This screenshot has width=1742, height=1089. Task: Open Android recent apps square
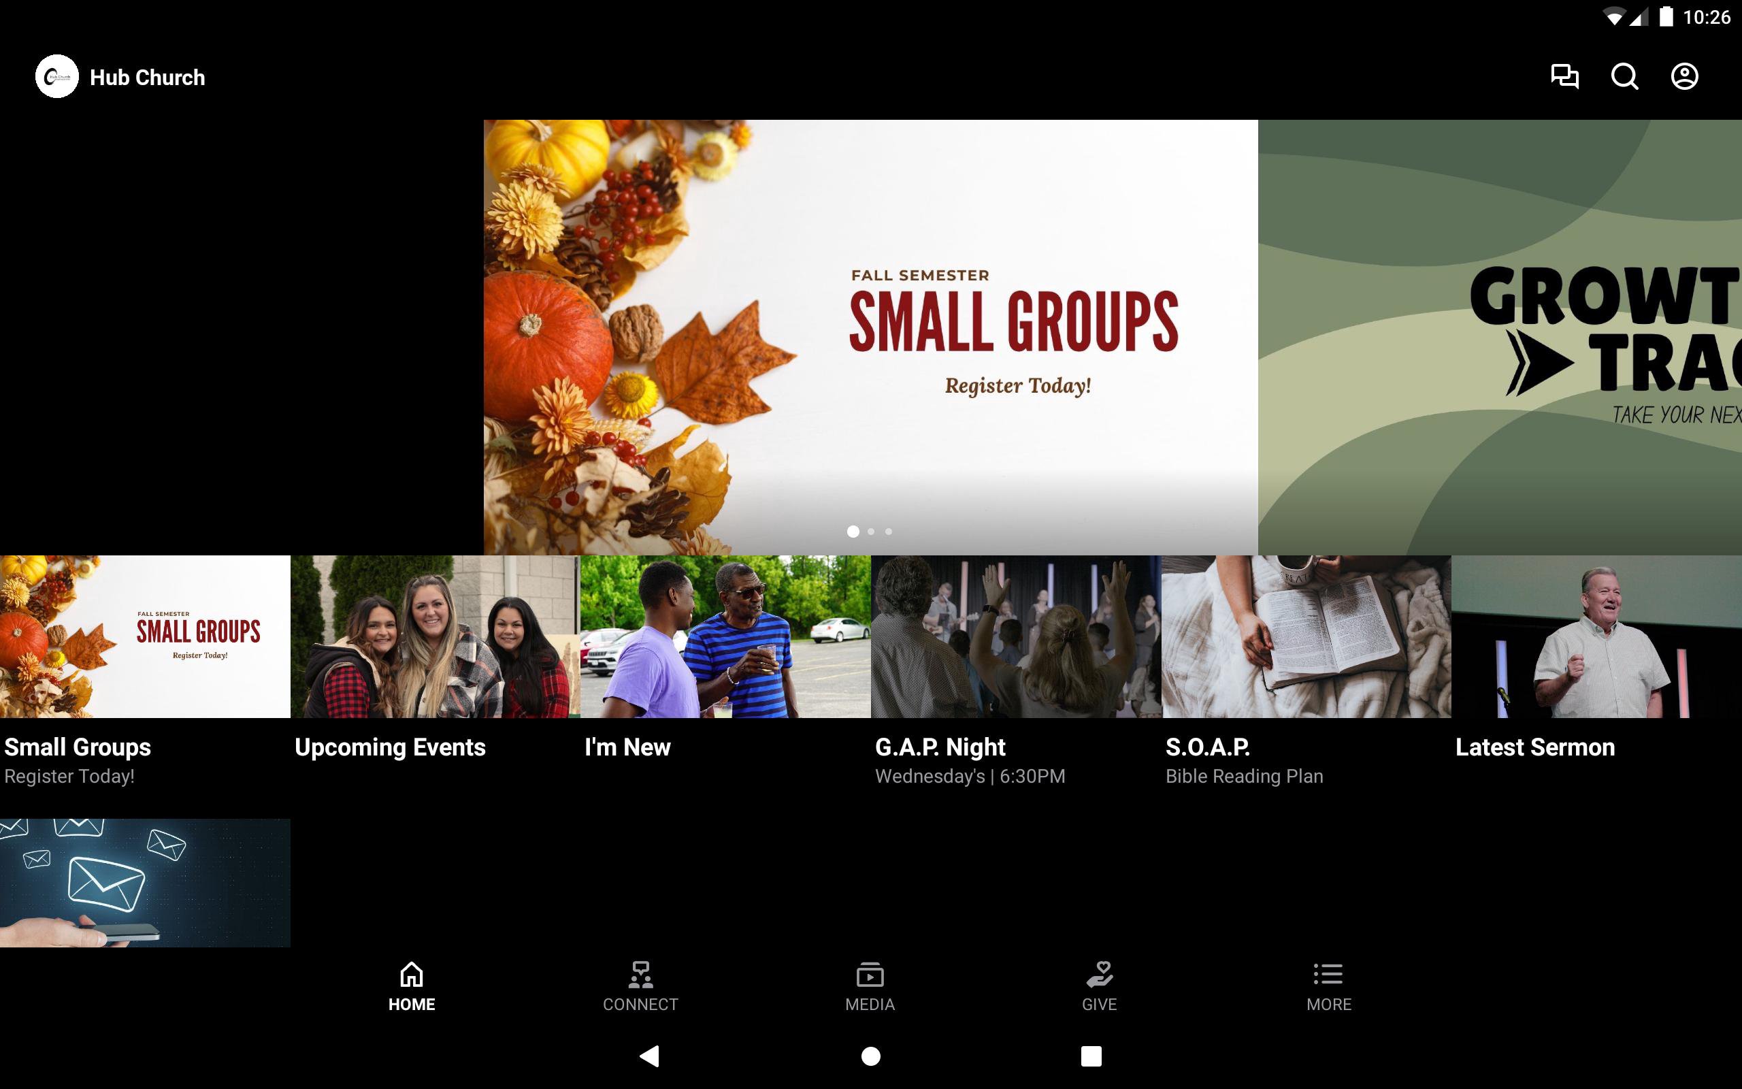pos(1091,1056)
